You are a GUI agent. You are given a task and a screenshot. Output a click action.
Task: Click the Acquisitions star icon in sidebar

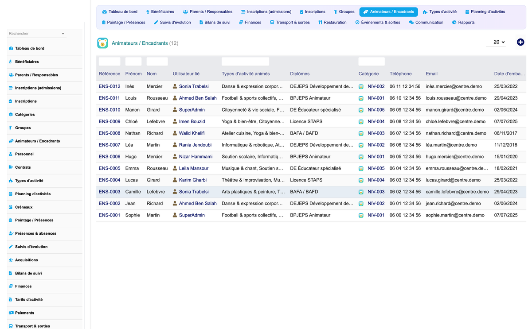[x=11, y=260]
